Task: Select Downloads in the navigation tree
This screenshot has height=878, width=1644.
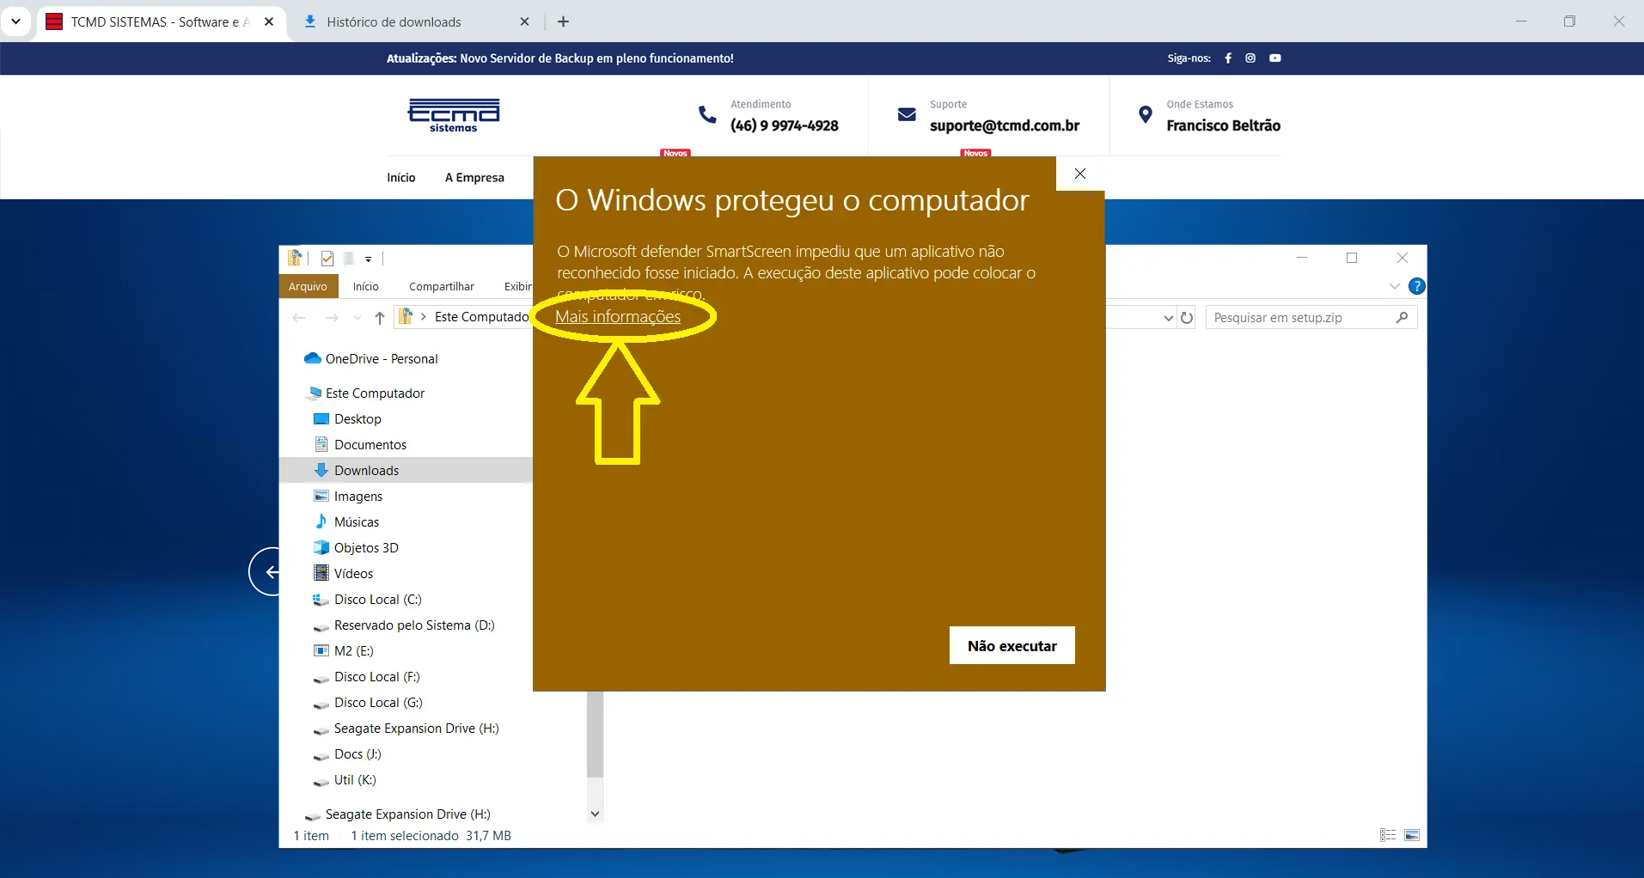Action: [366, 470]
